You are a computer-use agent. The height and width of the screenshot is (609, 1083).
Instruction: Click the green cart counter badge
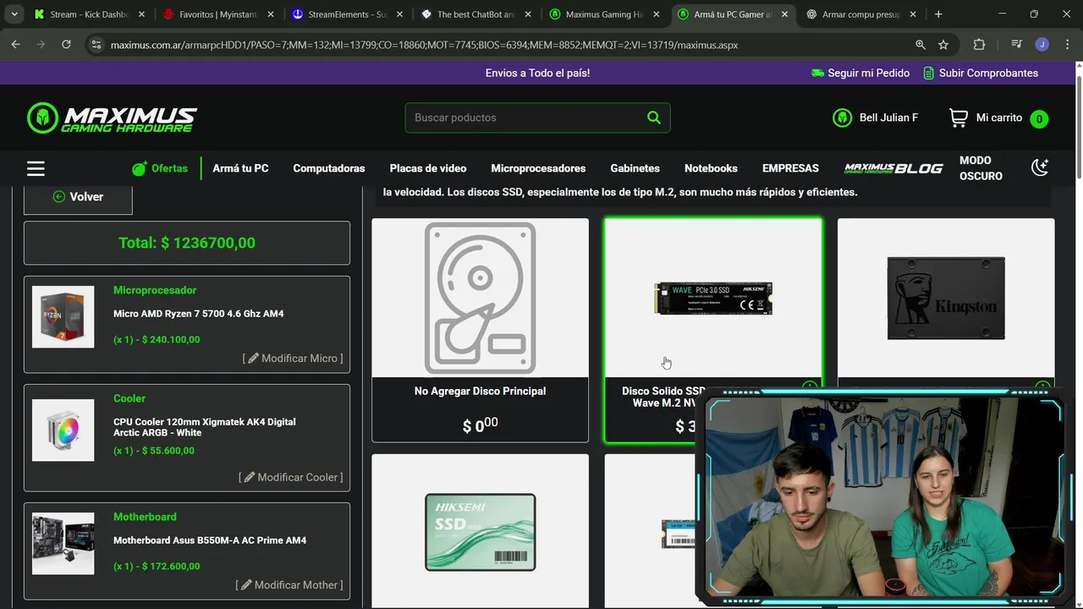point(1039,119)
